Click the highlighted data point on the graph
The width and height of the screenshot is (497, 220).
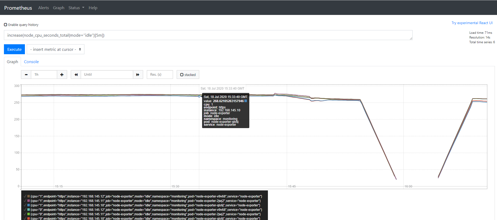(x=199, y=96)
